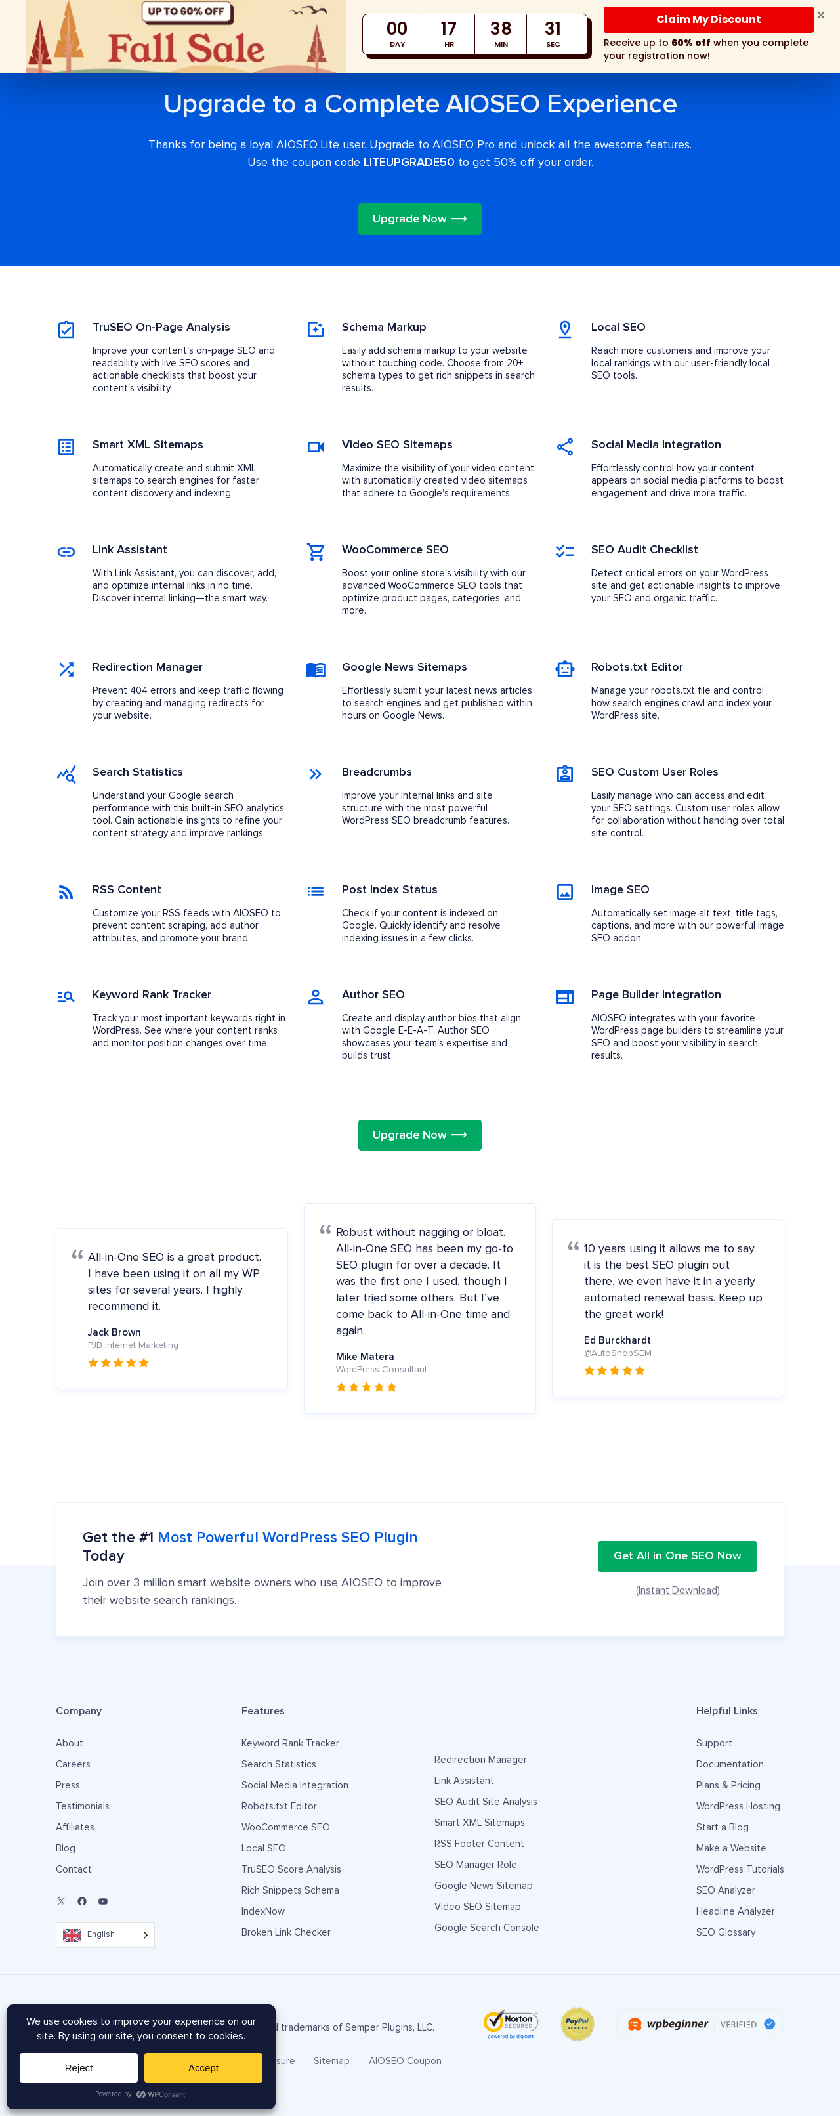This screenshot has height=2116, width=840.
Task: Click the RSS Content feed icon
Action: pos(66,892)
